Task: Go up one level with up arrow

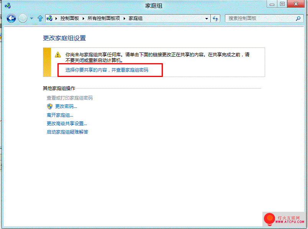Action: pos(40,18)
